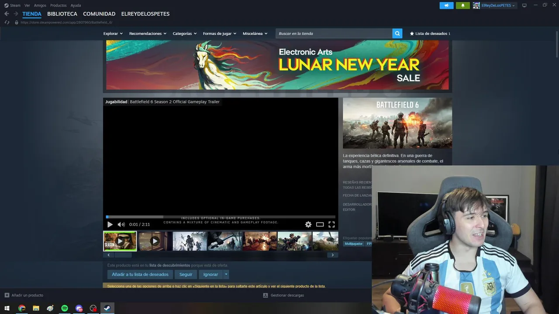Open the Windows Start menu

click(7, 308)
